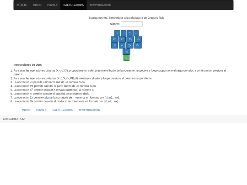Click the 2 to the n button

click(x=114, y=46)
